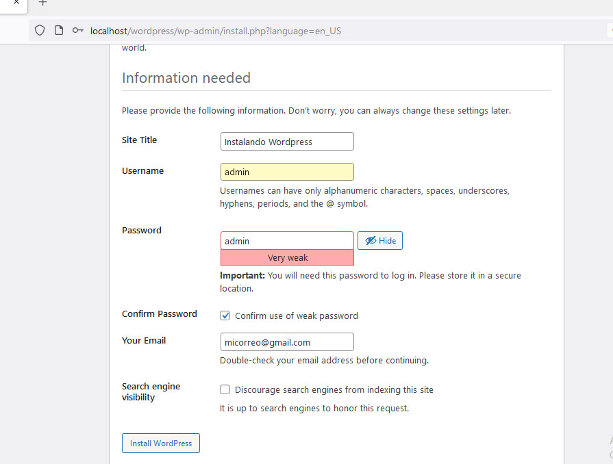
Task: Click the Search engine visibility label
Action: click(151, 391)
